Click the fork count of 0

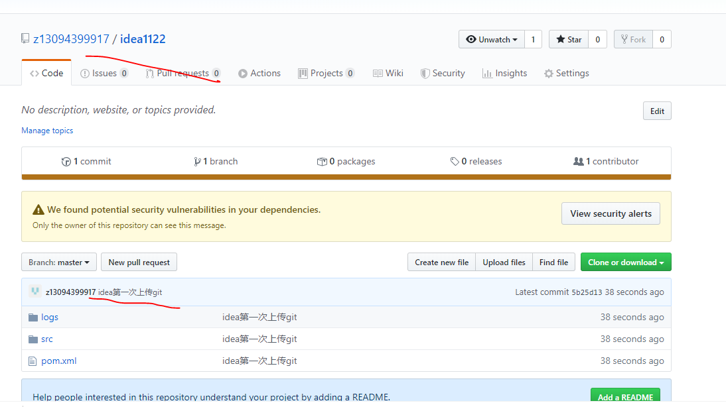pyautogui.click(x=662, y=39)
